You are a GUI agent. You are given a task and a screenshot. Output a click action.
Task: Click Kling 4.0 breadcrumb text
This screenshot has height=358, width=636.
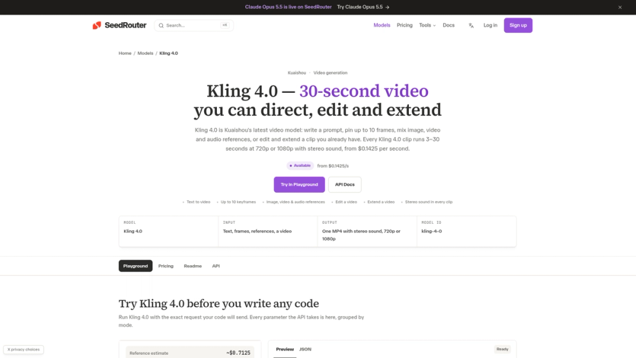[169, 53]
